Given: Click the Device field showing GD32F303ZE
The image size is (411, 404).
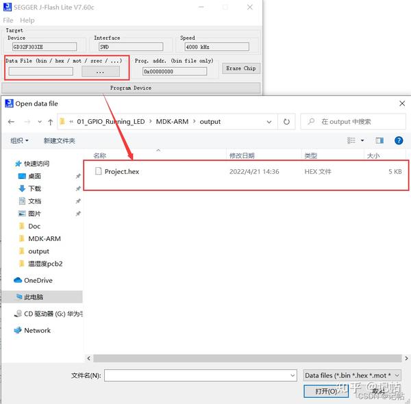Looking at the screenshot, I should (45, 47).
